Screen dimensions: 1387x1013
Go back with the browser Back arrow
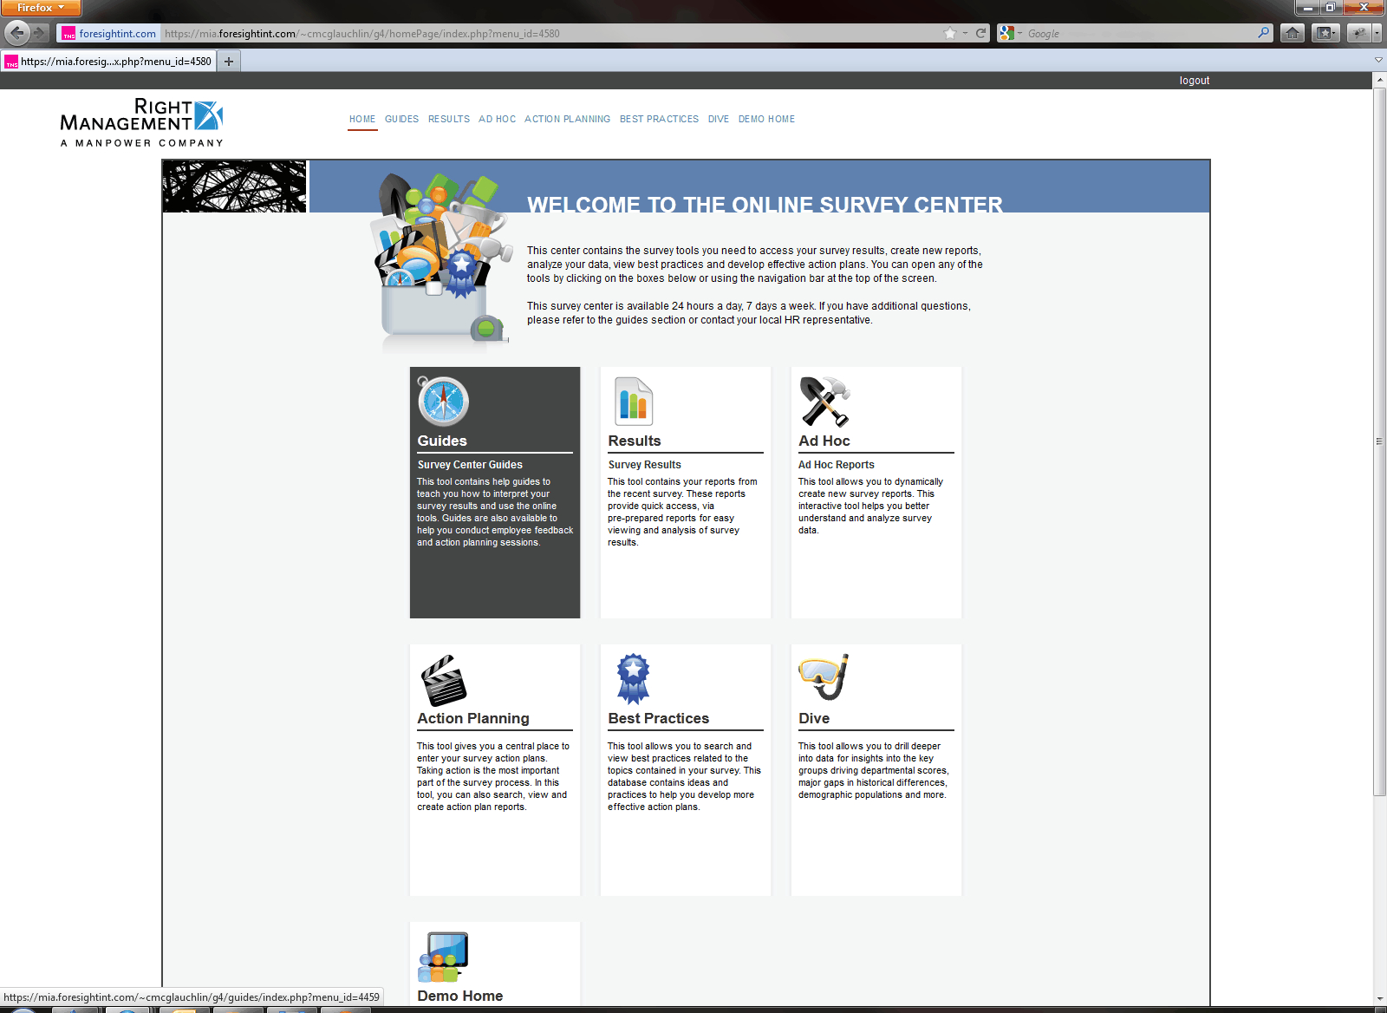point(17,33)
